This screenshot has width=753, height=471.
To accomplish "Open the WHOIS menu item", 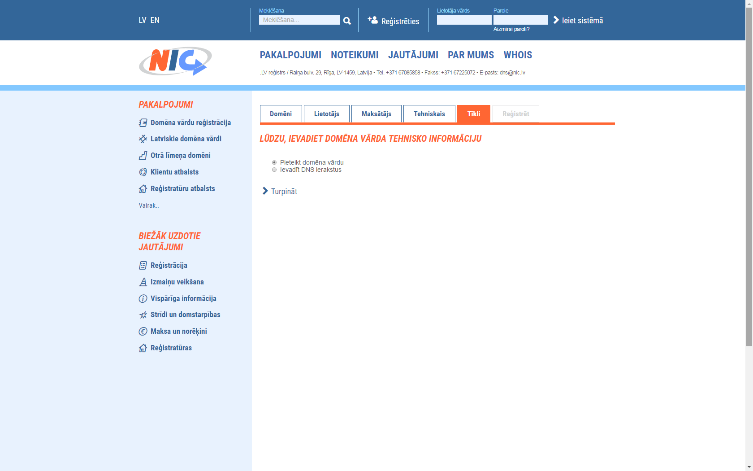I will [518, 55].
